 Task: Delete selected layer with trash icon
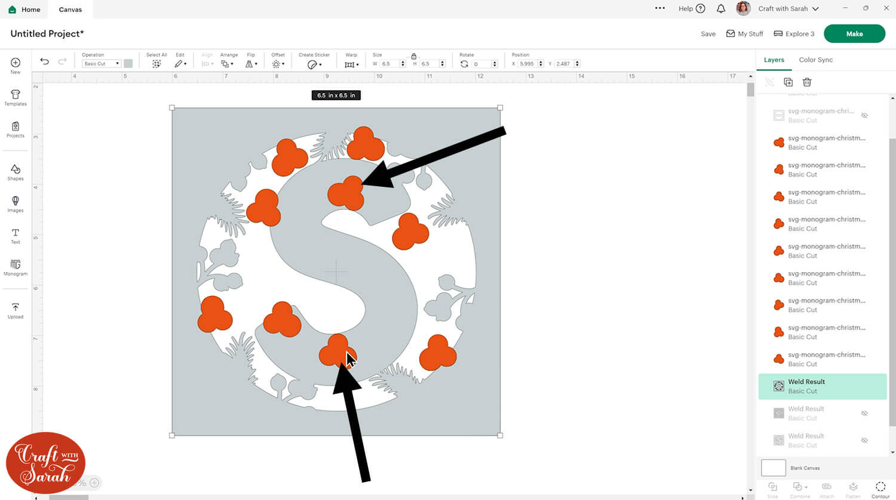pyautogui.click(x=807, y=82)
